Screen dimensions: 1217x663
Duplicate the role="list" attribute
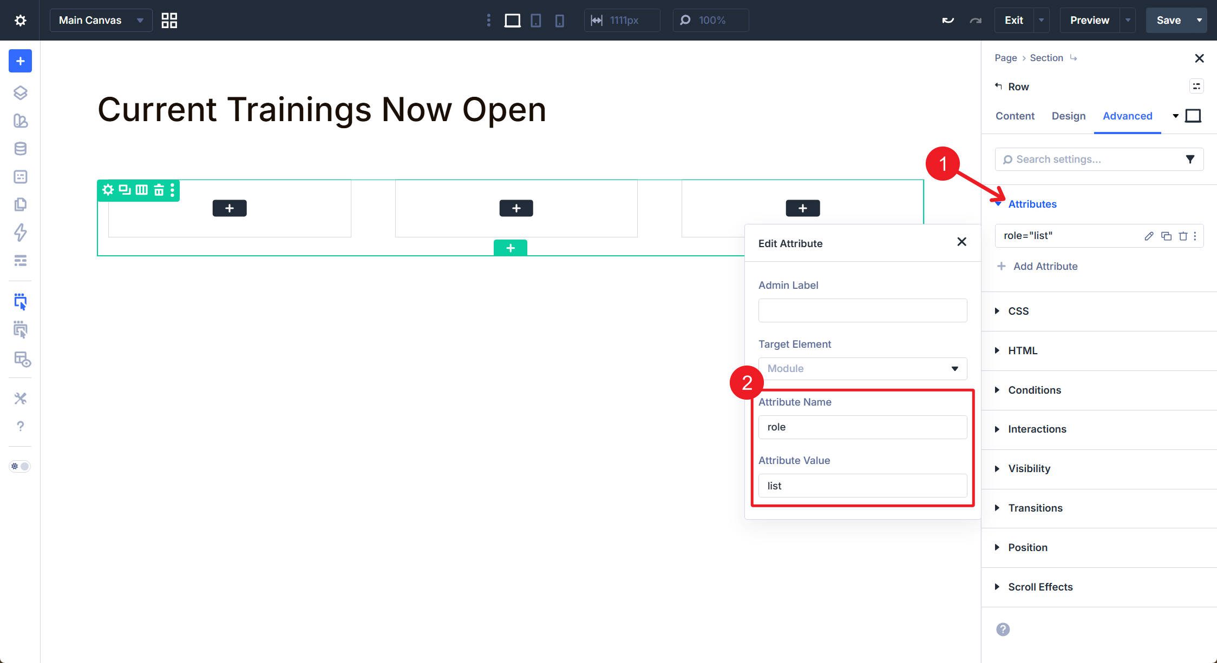click(1166, 236)
